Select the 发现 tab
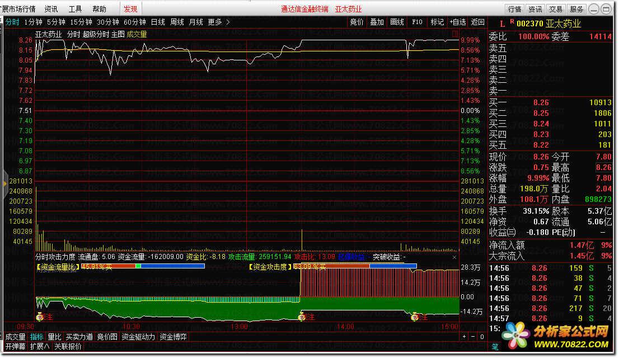619x358 pixels. coord(130,9)
